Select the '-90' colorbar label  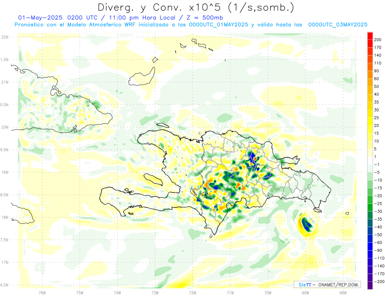pos(379,250)
